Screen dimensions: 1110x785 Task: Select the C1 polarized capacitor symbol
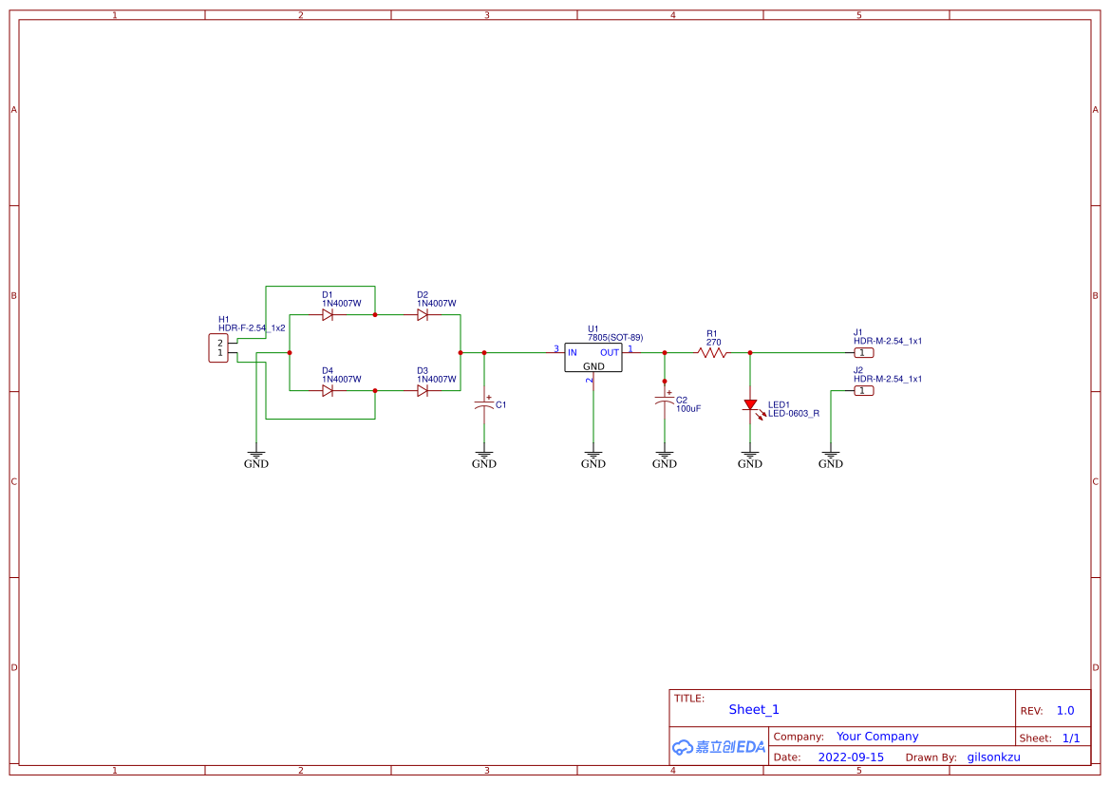pyautogui.click(x=484, y=404)
